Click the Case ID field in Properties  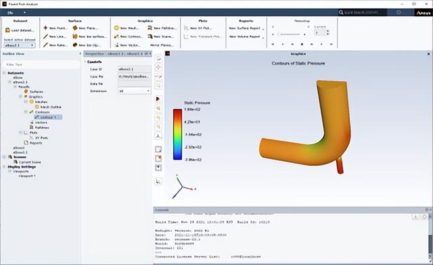tap(134, 69)
